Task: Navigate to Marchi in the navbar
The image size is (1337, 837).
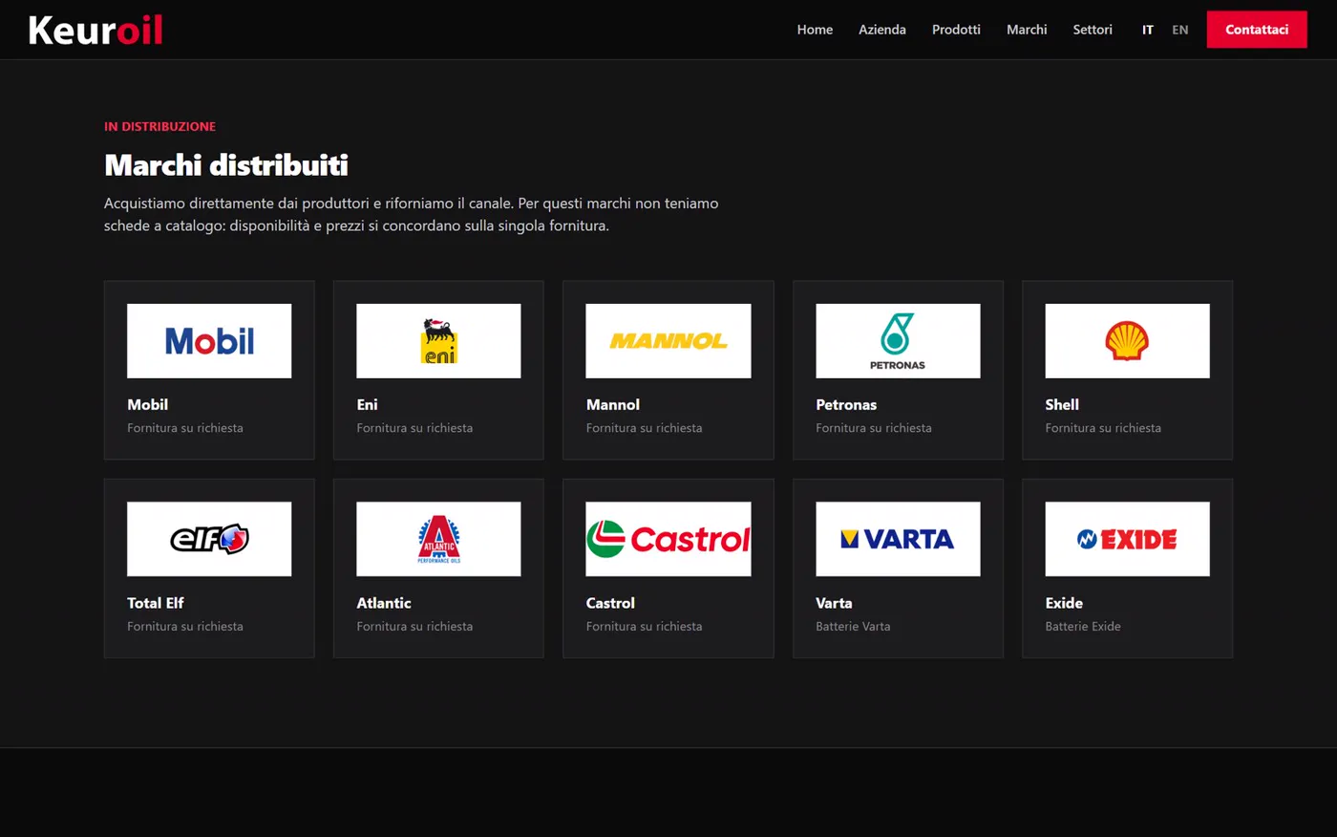Action: click(x=1027, y=30)
